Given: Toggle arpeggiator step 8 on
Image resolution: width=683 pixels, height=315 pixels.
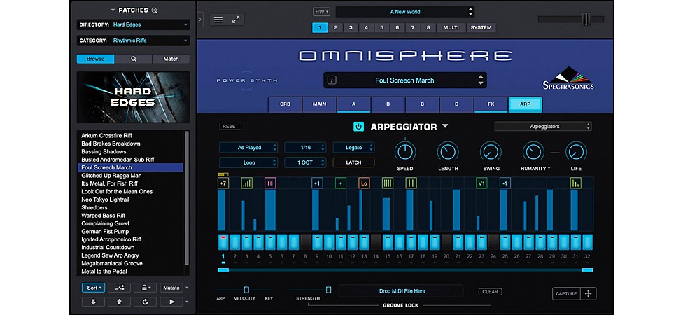Looking at the screenshot, I should tap(305, 241).
